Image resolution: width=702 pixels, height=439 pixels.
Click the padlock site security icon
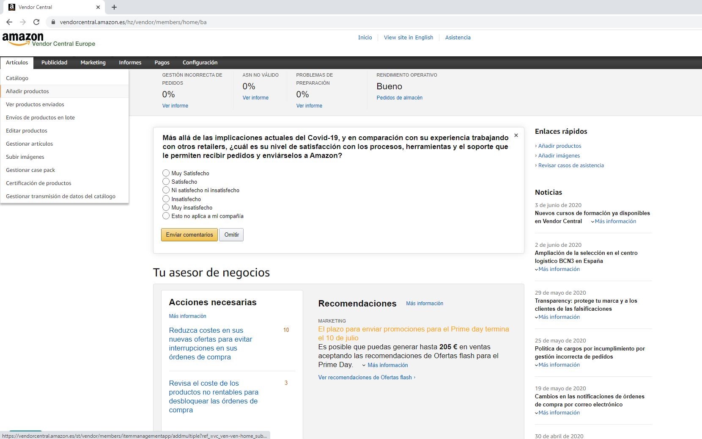(53, 22)
